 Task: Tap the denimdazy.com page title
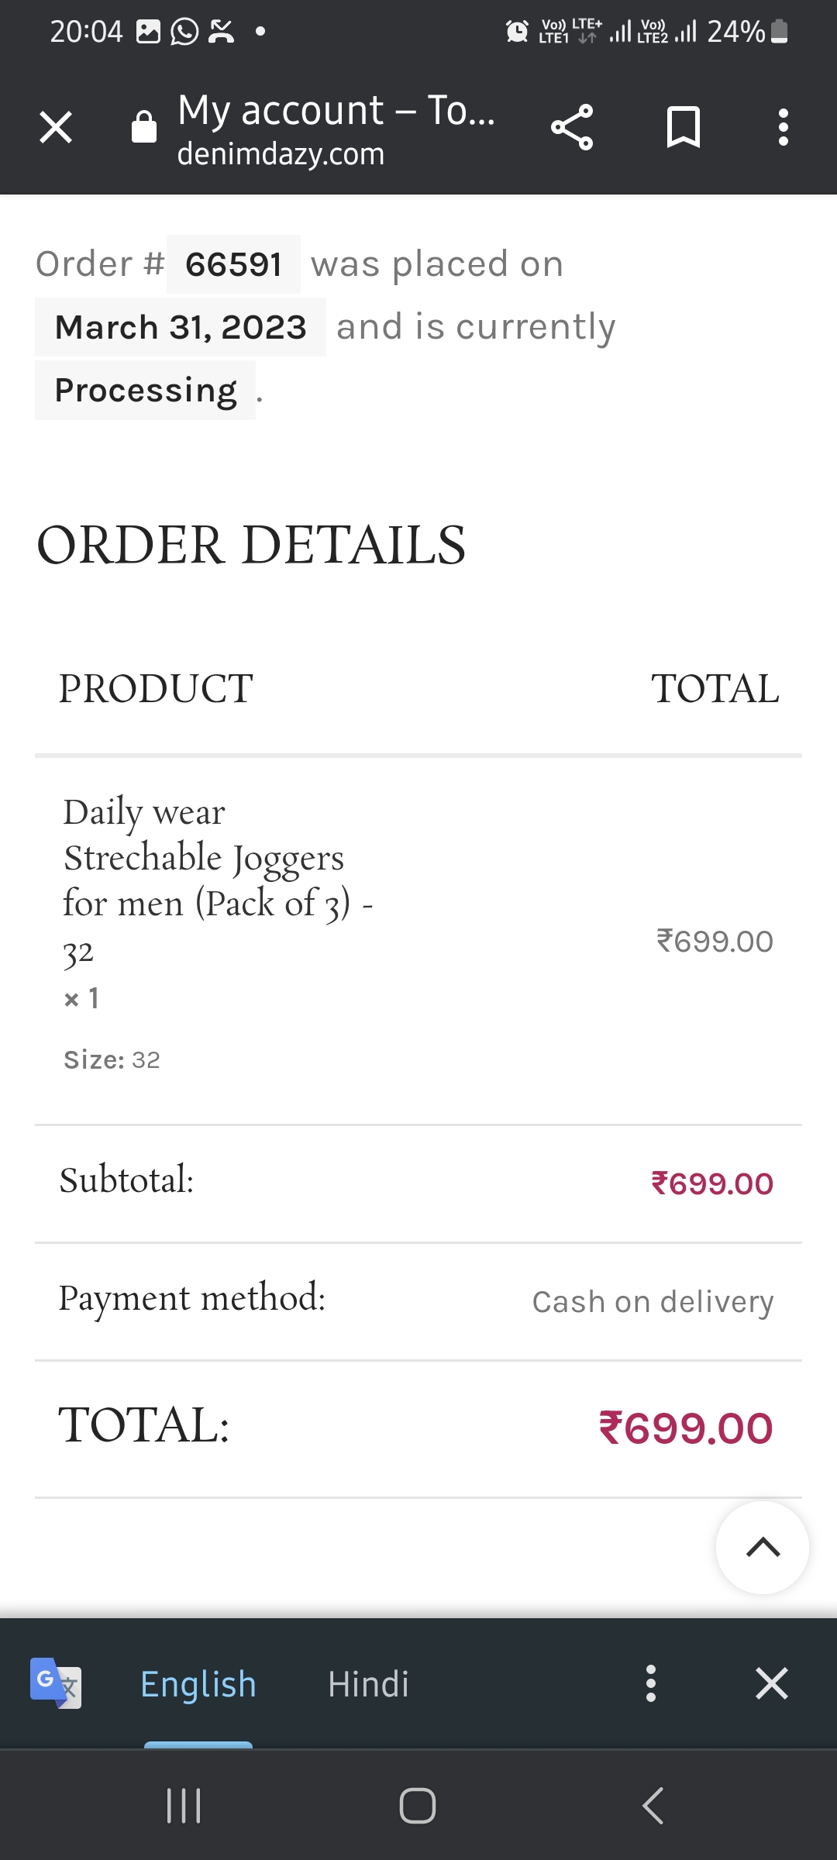coord(336,129)
